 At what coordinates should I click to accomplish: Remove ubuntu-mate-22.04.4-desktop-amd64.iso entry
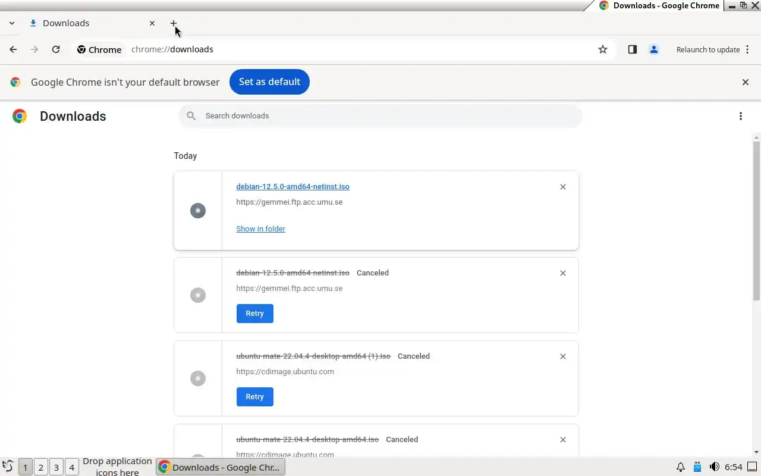click(563, 440)
